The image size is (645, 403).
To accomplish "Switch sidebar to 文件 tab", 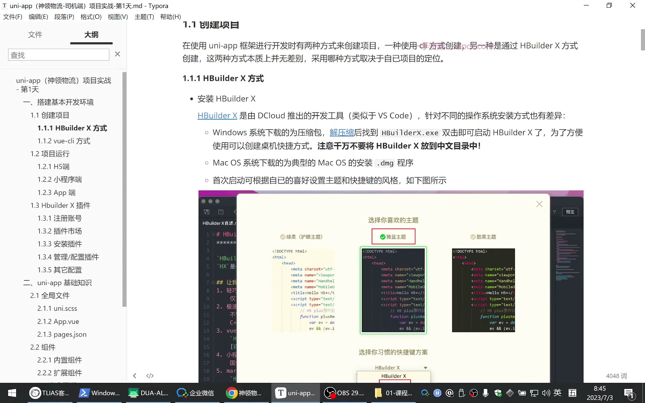I will point(35,35).
